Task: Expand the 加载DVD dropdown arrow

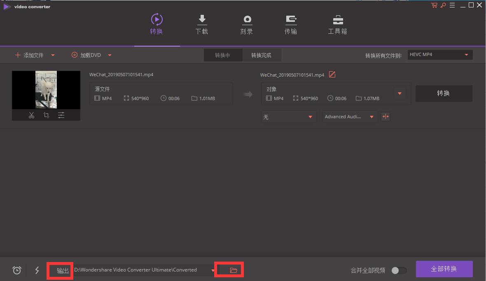Action: click(x=109, y=55)
